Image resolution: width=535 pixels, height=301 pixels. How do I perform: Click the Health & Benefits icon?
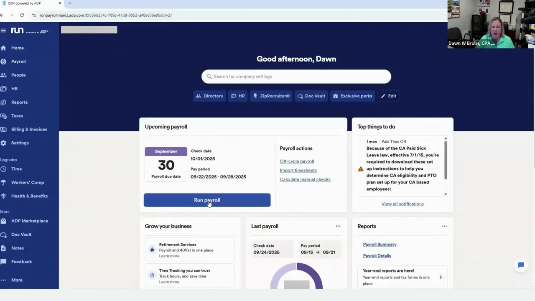coord(3,196)
